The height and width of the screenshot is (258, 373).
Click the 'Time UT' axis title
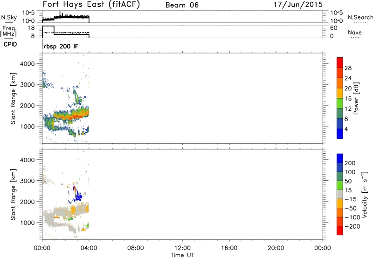pos(182,255)
